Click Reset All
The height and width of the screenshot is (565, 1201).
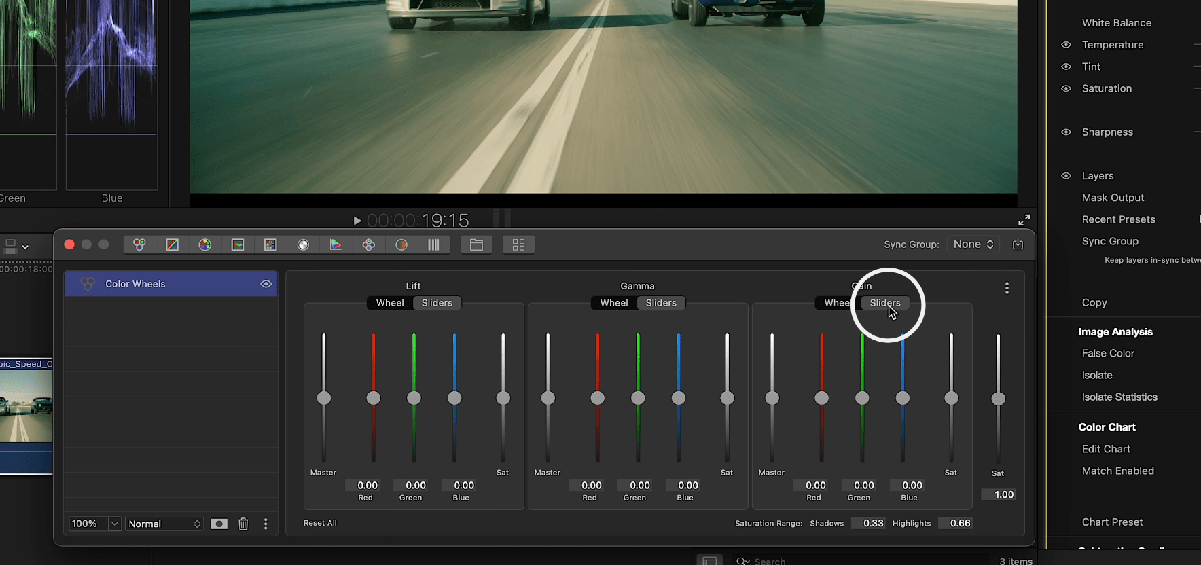[x=320, y=523]
